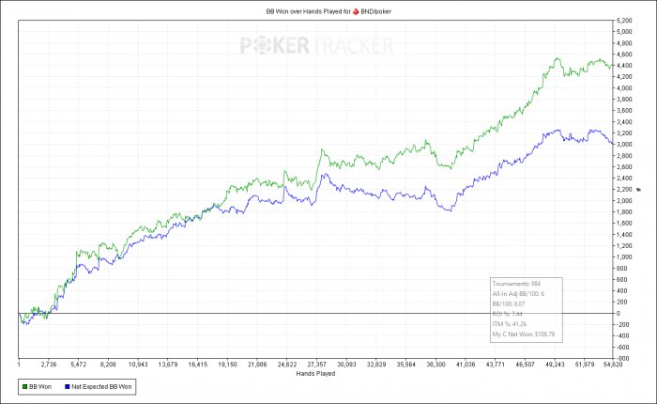Click y-axis label '3,600'

[x=624, y=111]
